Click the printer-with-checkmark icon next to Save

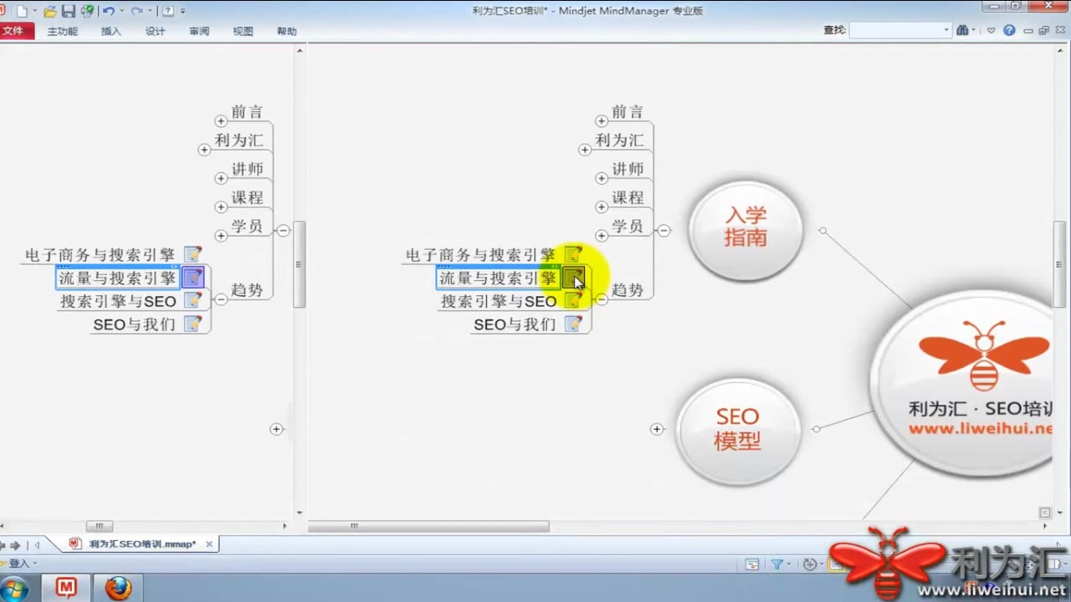pos(87,11)
